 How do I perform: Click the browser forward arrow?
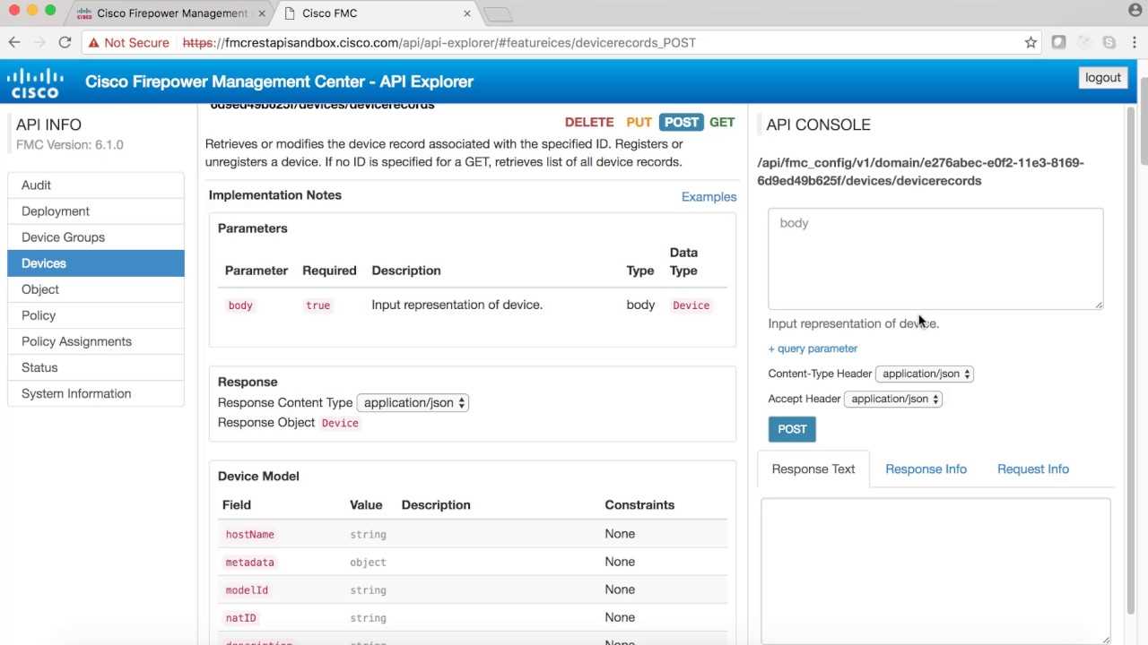(39, 42)
